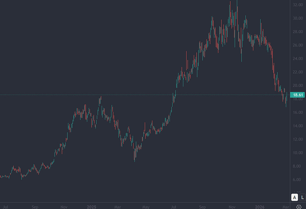This screenshot has width=306, height=209.
Task: Click the Mar label right of 2026
Action: [x=286, y=207]
